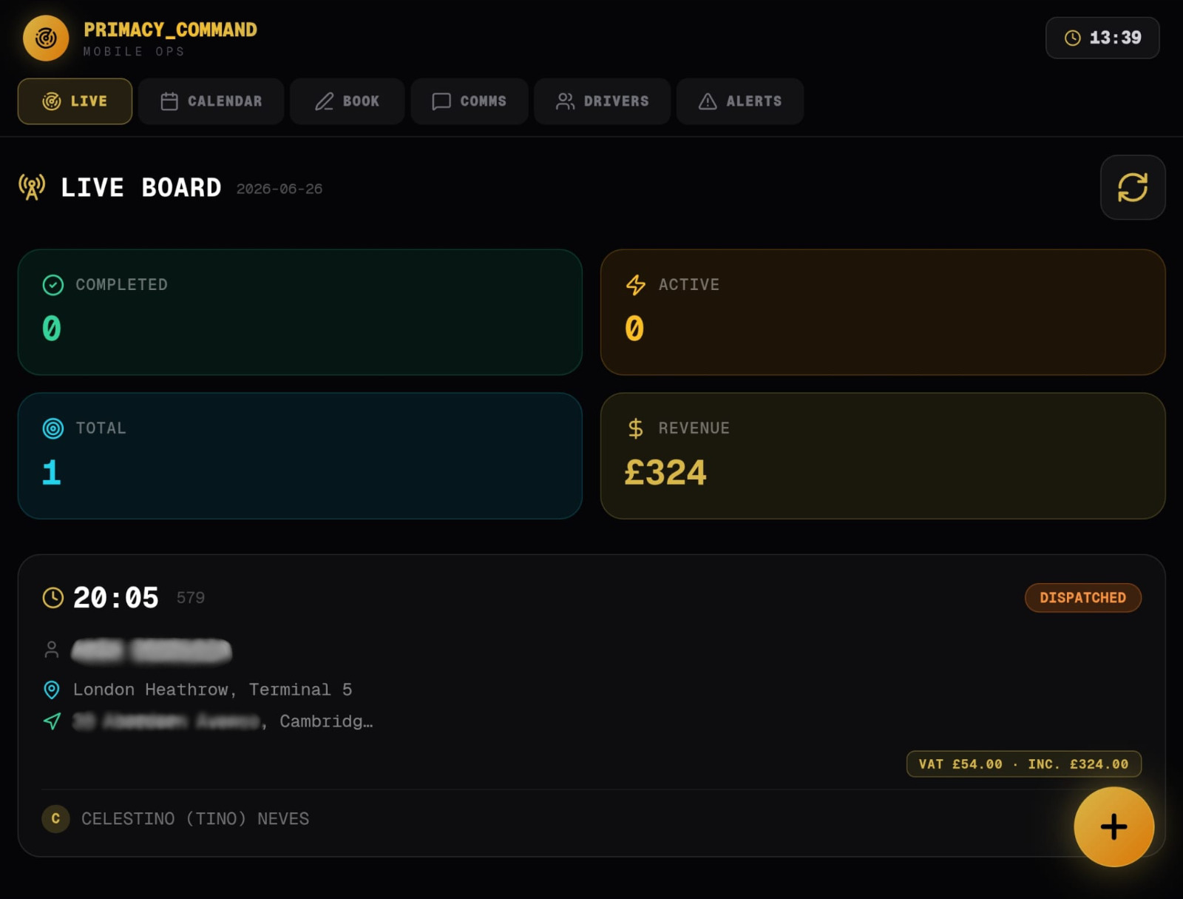Open the Calendar tab
1183x899 pixels.
coord(211,101)
